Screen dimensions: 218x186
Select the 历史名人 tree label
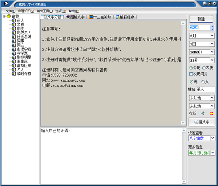coord(24,33)
